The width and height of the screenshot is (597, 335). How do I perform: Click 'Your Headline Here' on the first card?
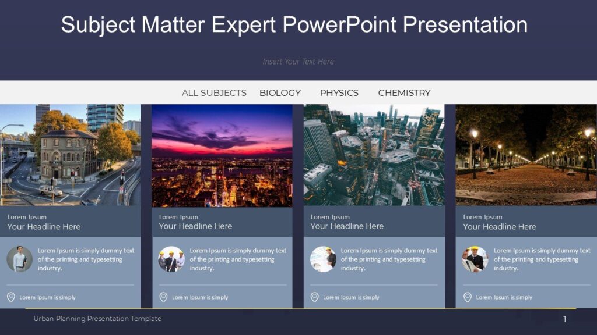(x=44, y=227)
